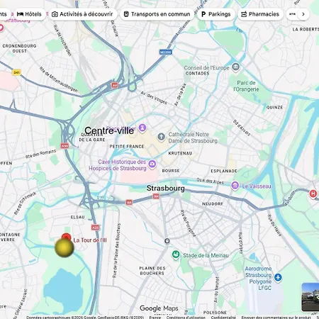
Task: Open the Street View thumbnail
Action: [310, 297]
